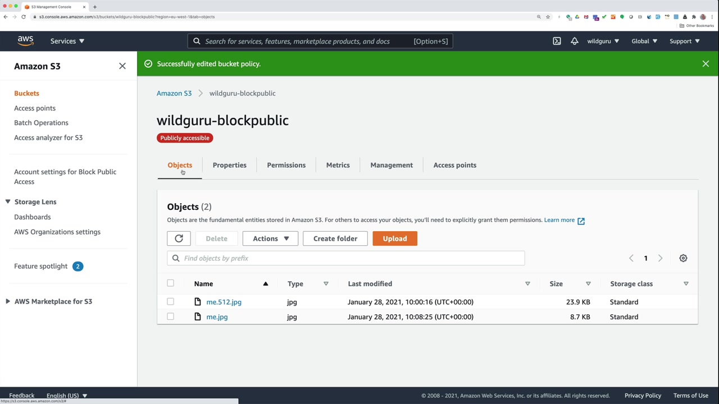Open the me.512.jpg object link
The height and width of the screenshot is (404, 719).
point(224,302)
